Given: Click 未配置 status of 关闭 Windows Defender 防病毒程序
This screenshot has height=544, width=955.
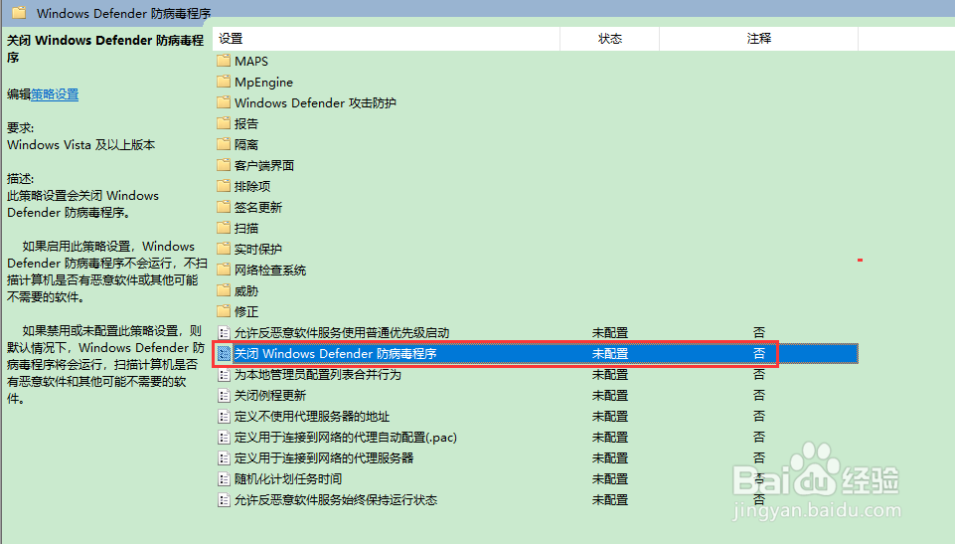Looking at the screenshot, I should pyautogui.click(x=609, y=353).
